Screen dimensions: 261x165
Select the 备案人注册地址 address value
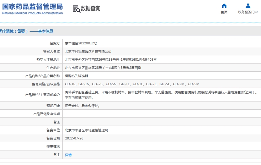pyautogui.click(x=111, y=60)
